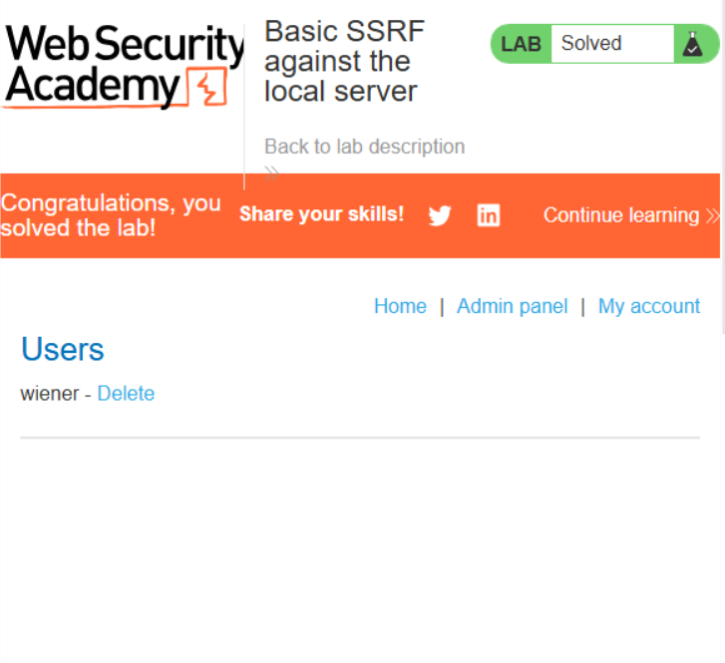Navigate to My account
The width and height of the screenshot is (725, 663).
[x=648, y=306]
